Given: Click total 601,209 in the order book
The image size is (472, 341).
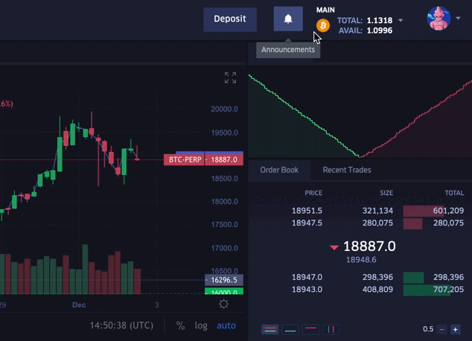Looking at the screenshot, I should pos(448,211).
